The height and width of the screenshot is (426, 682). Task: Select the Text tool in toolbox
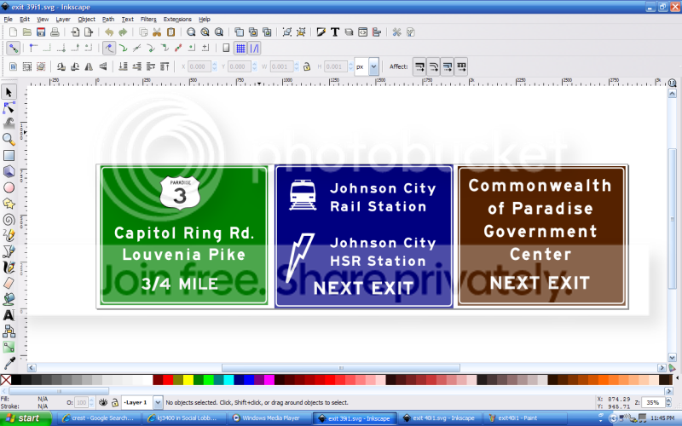pos(9,315)
